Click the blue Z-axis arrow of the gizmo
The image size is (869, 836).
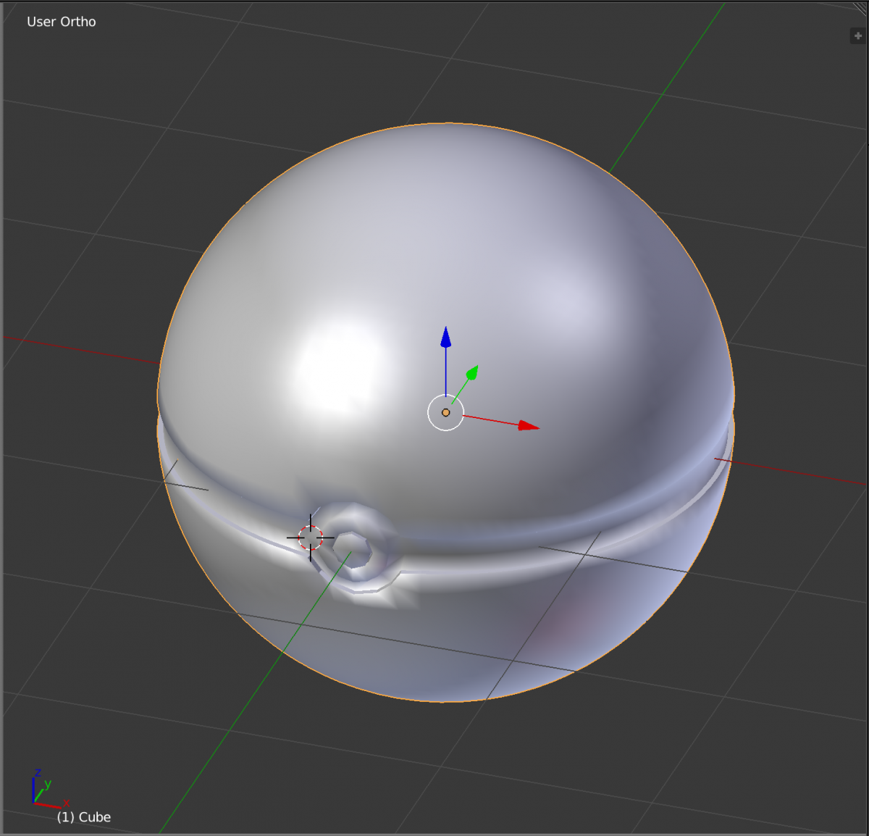(x=446, y=338)
